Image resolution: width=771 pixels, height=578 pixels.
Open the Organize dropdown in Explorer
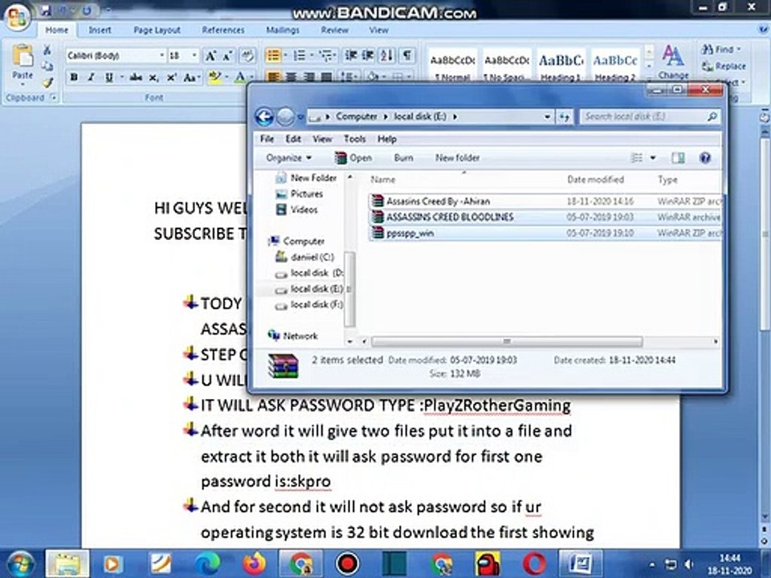tap(288, 158)
